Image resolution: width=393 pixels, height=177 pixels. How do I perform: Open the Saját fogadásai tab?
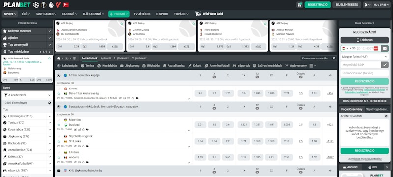tap(377, 109)
